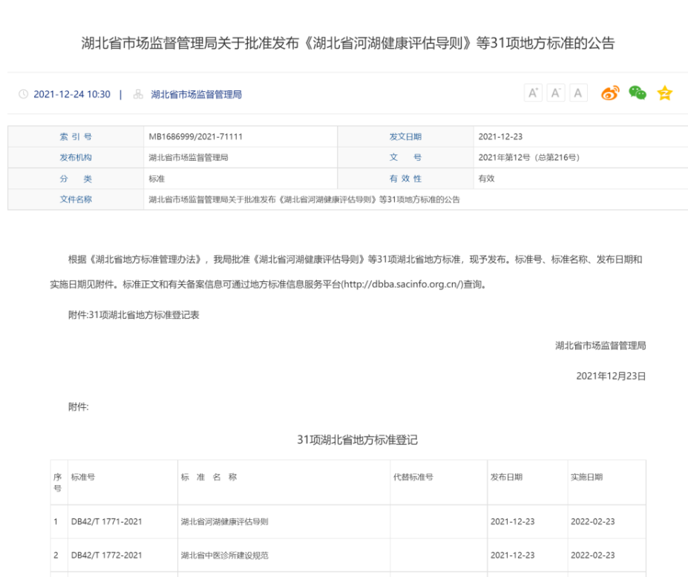Share the announcement via WeChat
The image size is (688, 577).
coord(638,93)
